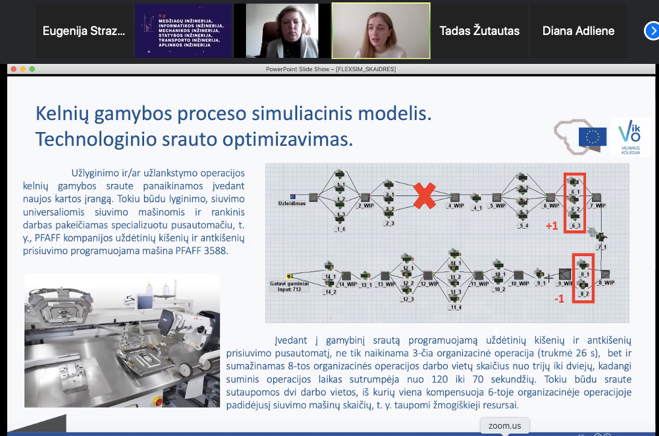
Task: Click the _4_WIP queue node
Action: (455, 197)
